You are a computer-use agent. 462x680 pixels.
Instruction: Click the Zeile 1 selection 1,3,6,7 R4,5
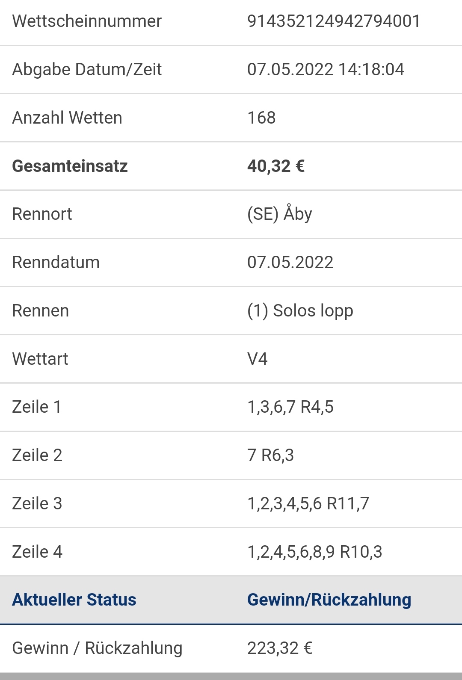pos(290,407)
